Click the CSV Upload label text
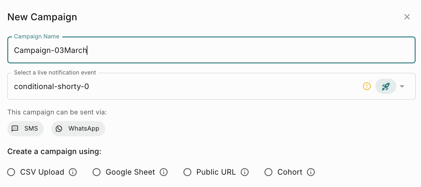The height and width of the screenshot is (187, 421). pyautogui.click(x=42, y=172)
